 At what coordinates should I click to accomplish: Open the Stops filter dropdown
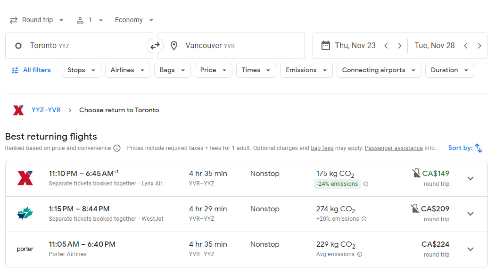click(x=81, y=70)
